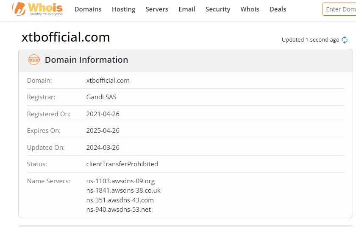The width and height of the screenshot is (356, 227).
Task: Click the registration date 2021-04-26
Action: click(x=103, y=114)
